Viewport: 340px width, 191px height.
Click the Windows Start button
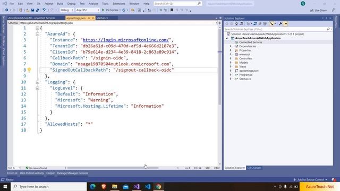pyautogui.click(x=5, y=186)
